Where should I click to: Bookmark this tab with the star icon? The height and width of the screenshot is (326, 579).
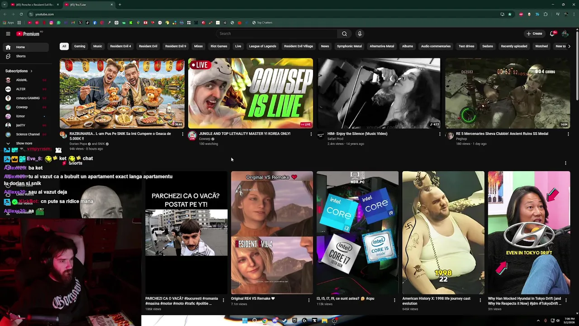click(510, 14)
